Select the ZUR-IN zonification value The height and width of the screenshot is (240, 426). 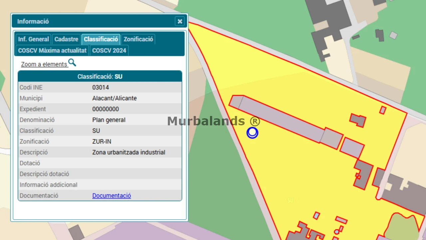(102, 141)
